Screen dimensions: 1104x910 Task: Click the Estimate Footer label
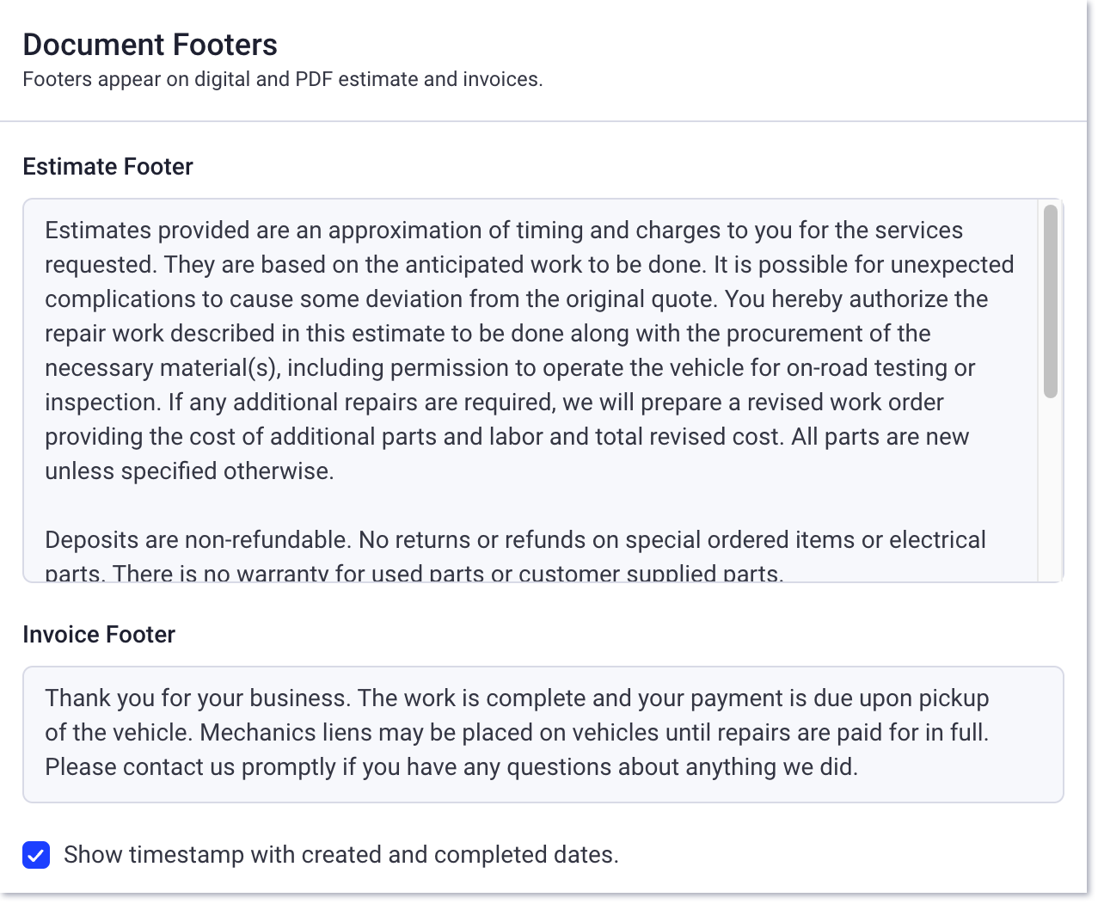(x=107, y=166)
